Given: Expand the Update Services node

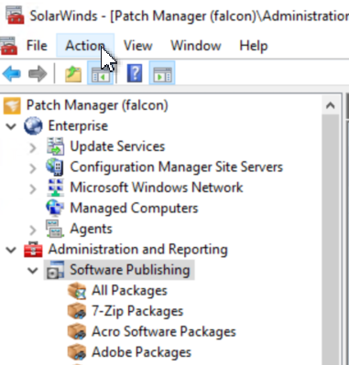Looking at the screenshot, I should point(33,147).
